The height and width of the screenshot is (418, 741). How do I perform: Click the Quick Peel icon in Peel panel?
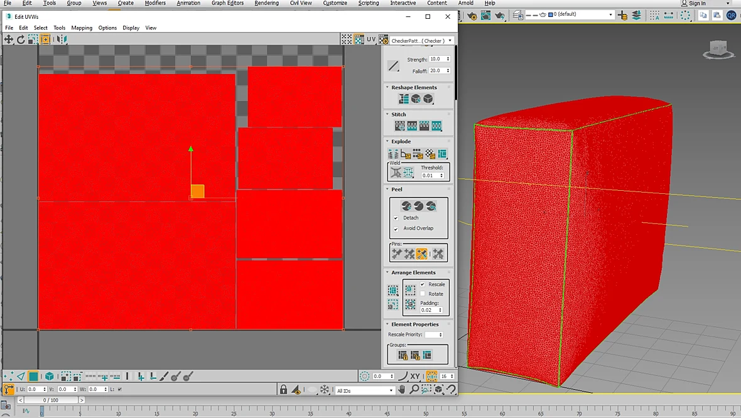pyautogui.click(x=406, y=206)
